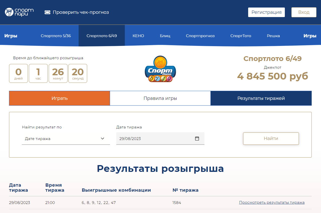Click the Регистрация button
This screenshot has width=321, height=213.
coord(266,12)
